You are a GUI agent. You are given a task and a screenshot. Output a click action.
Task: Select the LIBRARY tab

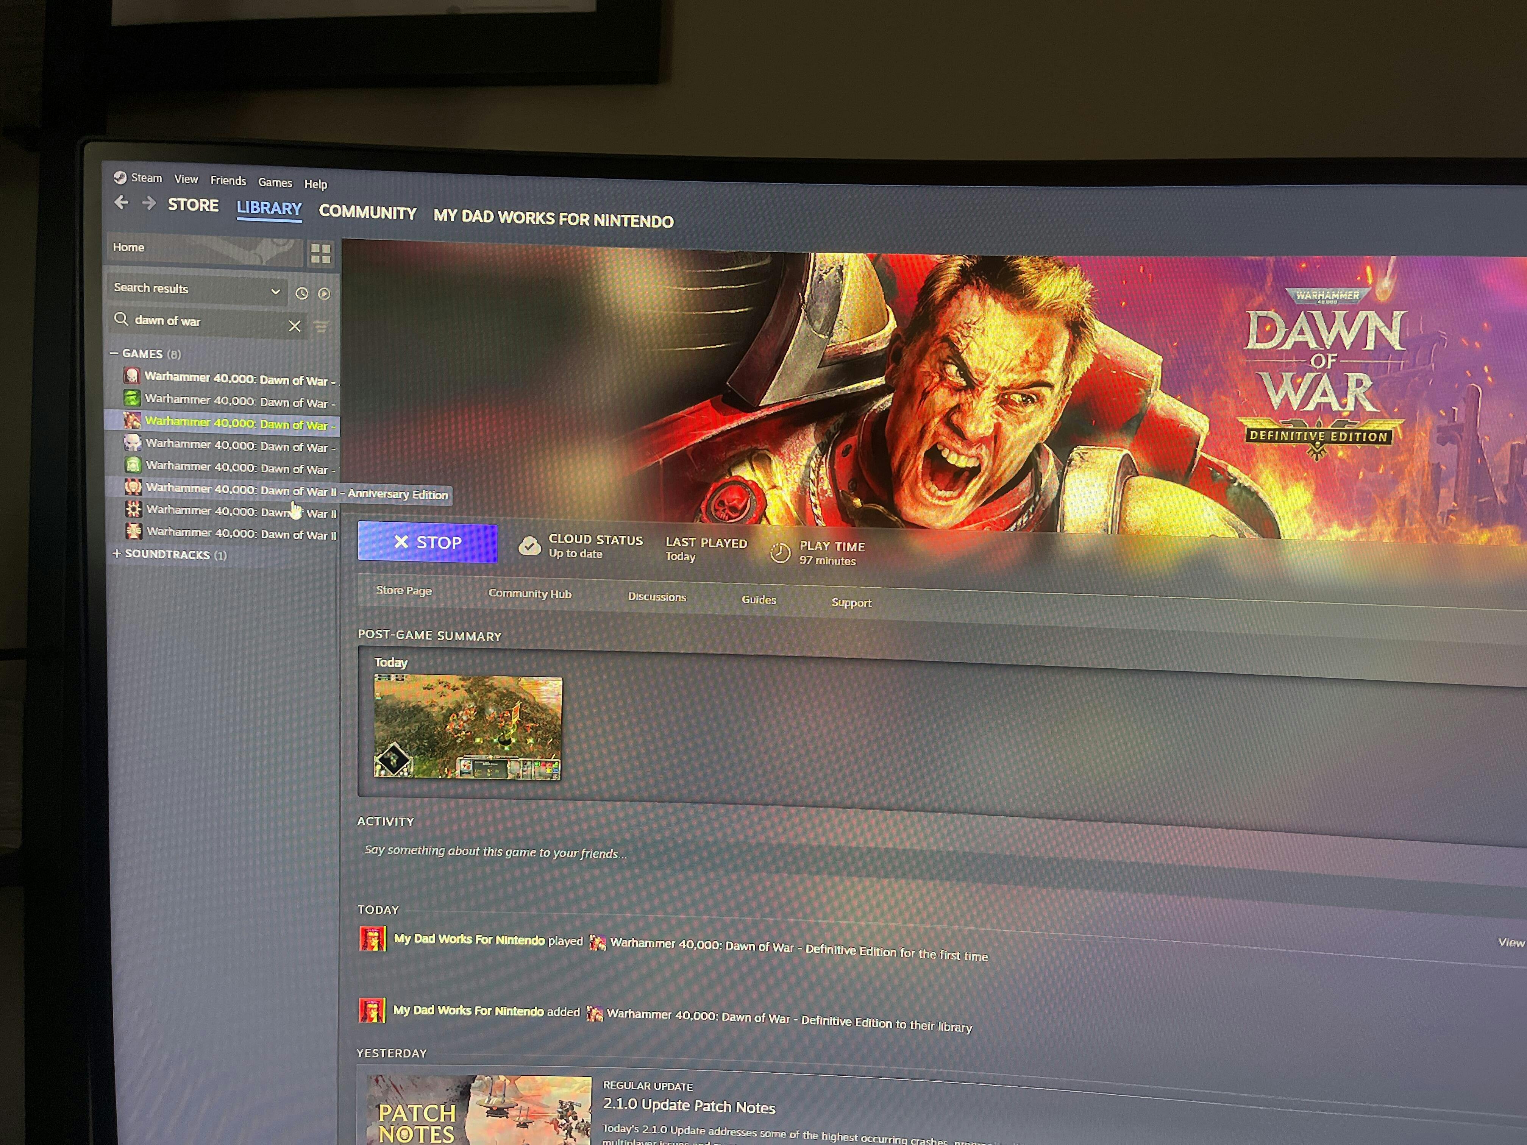click(x=269, y=208)
